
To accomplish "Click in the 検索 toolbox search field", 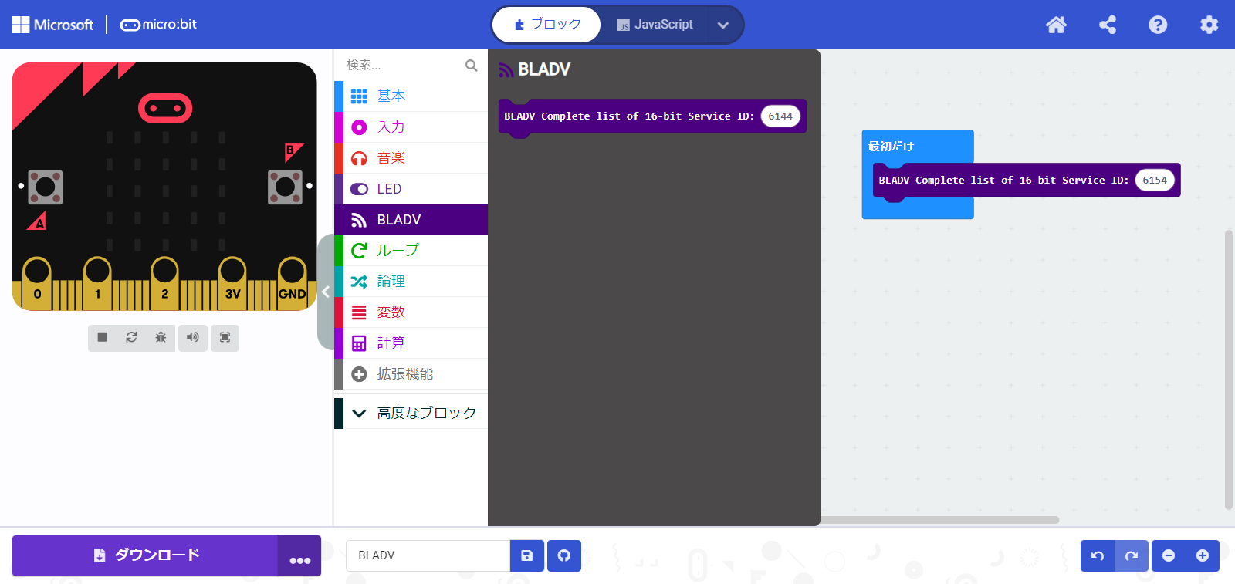I will (401, 65).
